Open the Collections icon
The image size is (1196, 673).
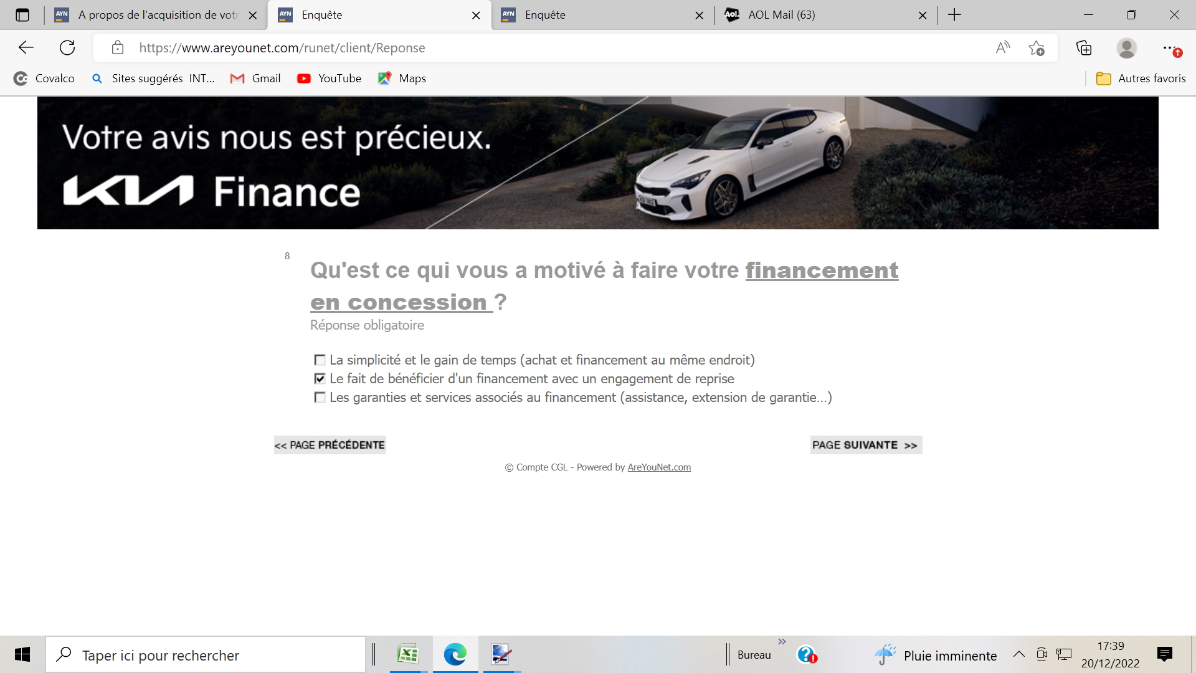[1084, 48]
